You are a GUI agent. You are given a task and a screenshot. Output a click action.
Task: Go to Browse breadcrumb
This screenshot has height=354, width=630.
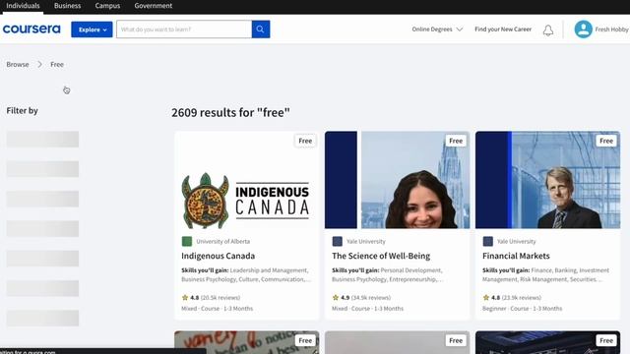coord(18,64)
